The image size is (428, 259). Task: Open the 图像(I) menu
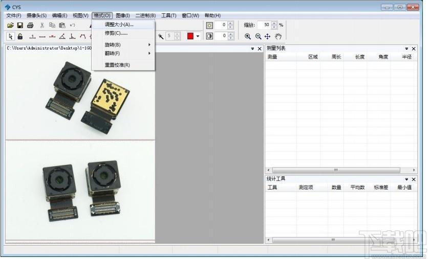click(x=123, y=15)
